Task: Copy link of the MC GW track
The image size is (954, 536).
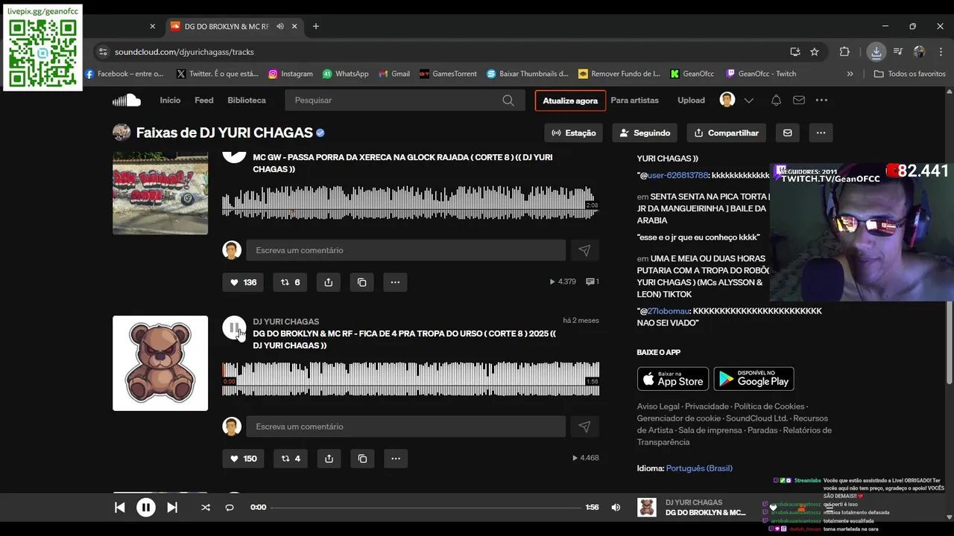Action: 362,282
